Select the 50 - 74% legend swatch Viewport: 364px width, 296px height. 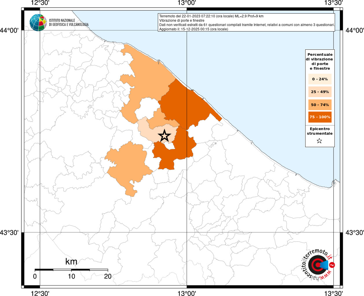(320, 105)
